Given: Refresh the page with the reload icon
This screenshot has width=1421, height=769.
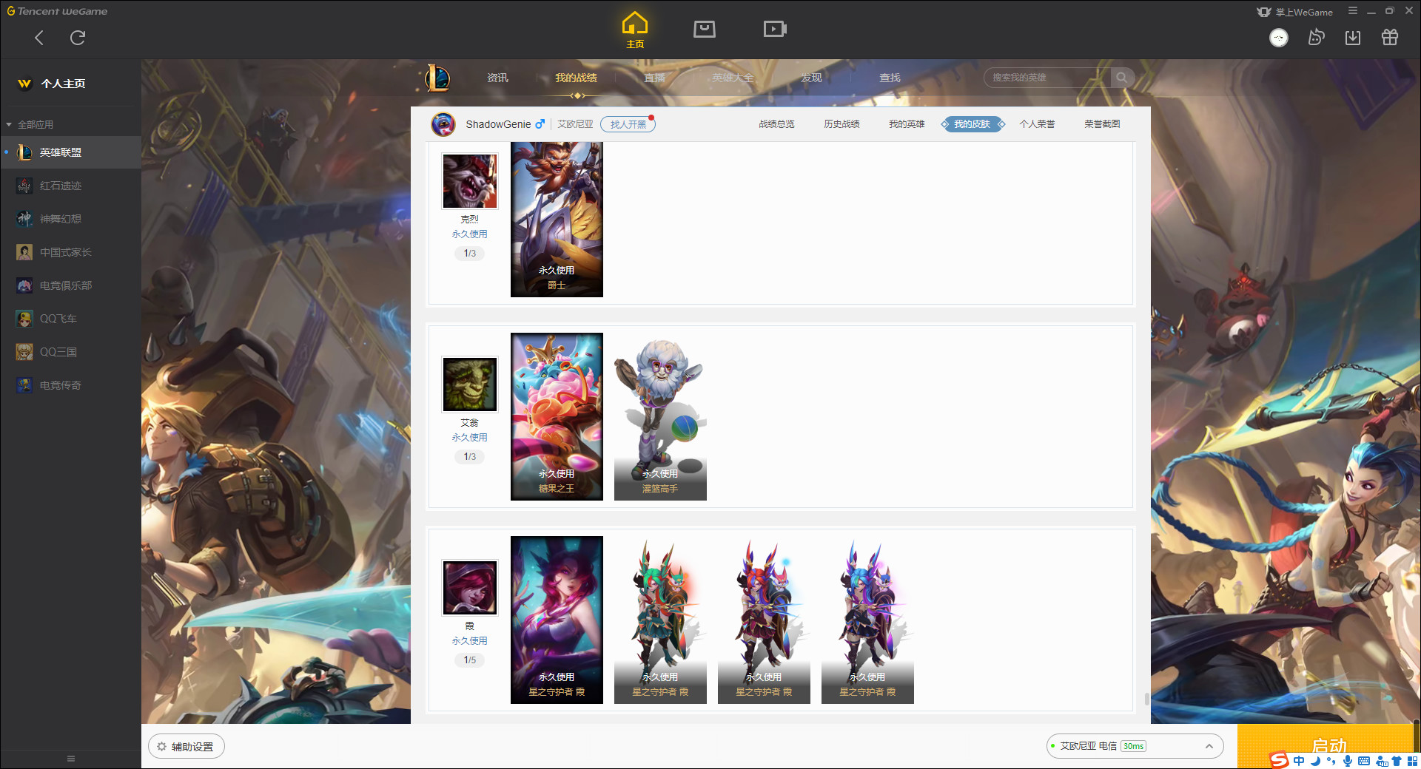Looking at the screenshot, I should [x=78, y=38].
